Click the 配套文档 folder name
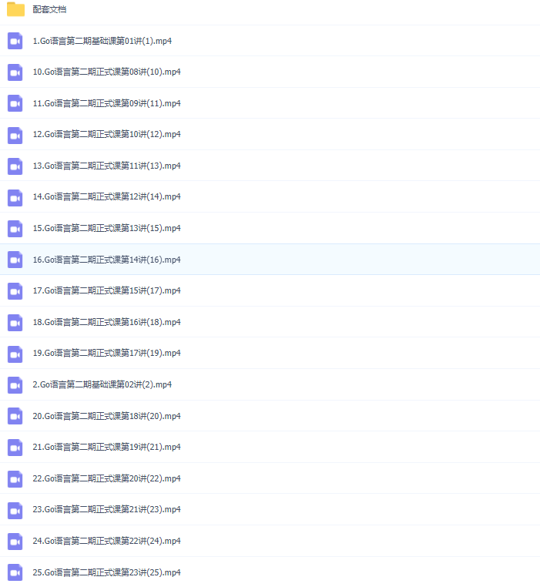The image size is (540, 587). [x=49, y=9]
